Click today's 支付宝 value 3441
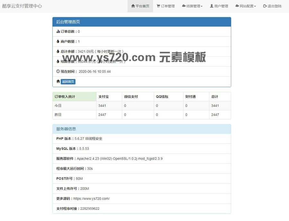 [102, 106]
